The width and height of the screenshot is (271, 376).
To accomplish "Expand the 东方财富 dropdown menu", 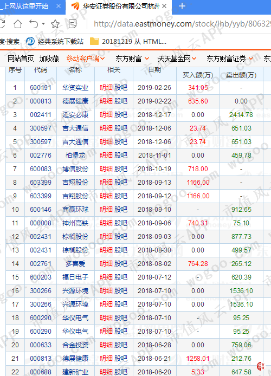I will 132,59.
